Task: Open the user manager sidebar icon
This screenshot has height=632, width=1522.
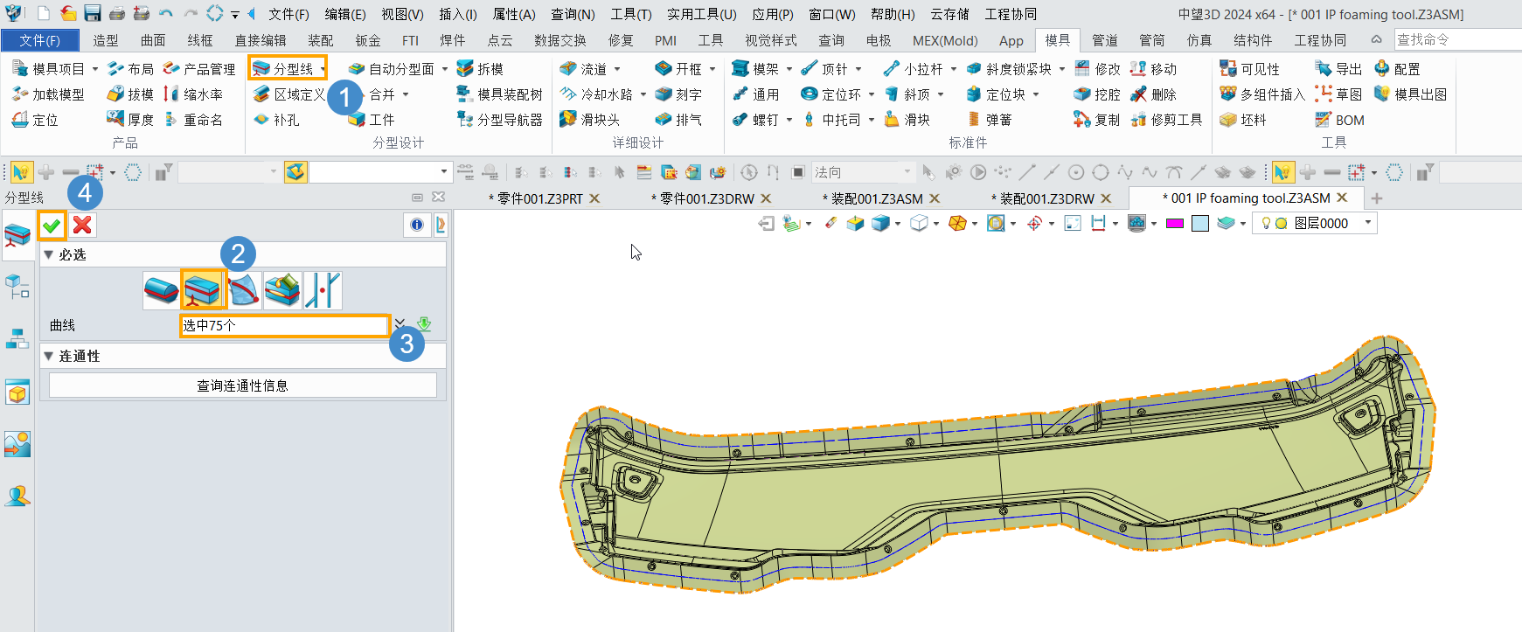Action: [17, 497]
